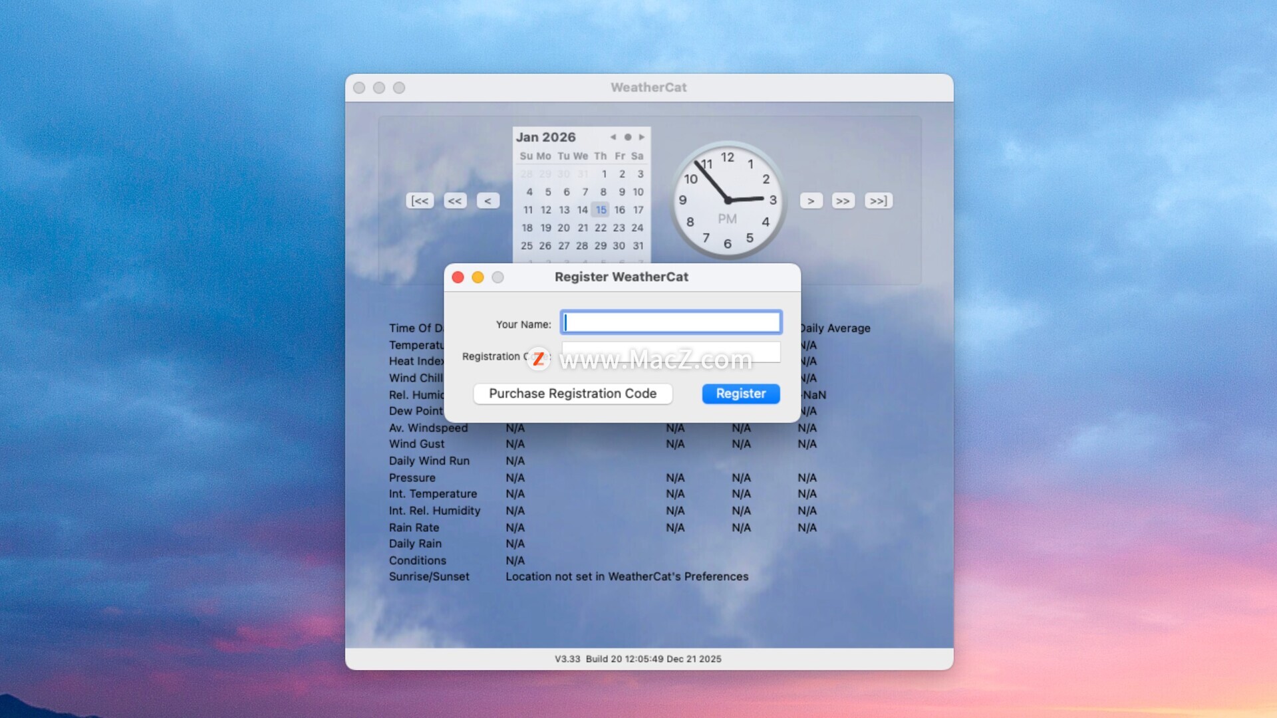This screenshot has height=718, width=1277.
Task: Click the single < previous button
Action: click(x=488, y=201)
